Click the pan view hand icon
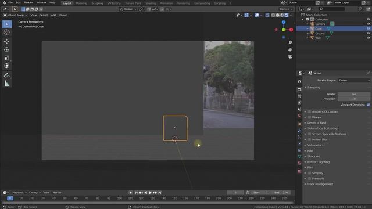The image size is (372, 209). tap(290, 49)
